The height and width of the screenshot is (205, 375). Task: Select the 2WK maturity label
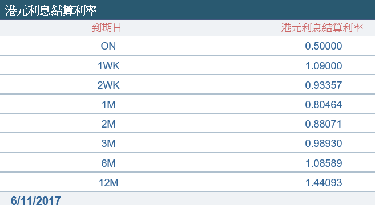[108, 85]
